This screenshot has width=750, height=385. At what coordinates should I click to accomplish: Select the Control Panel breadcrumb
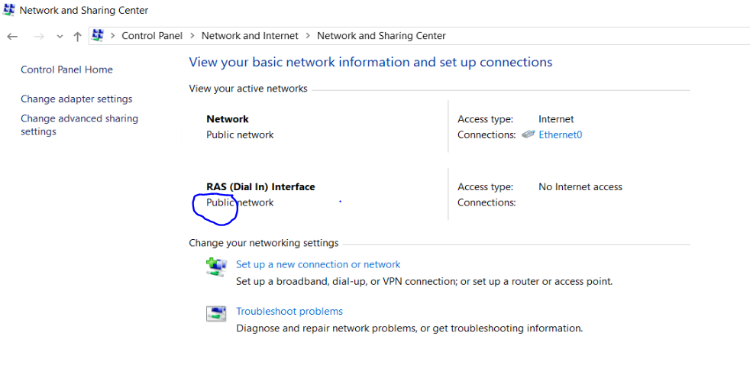tap(152, 35)
